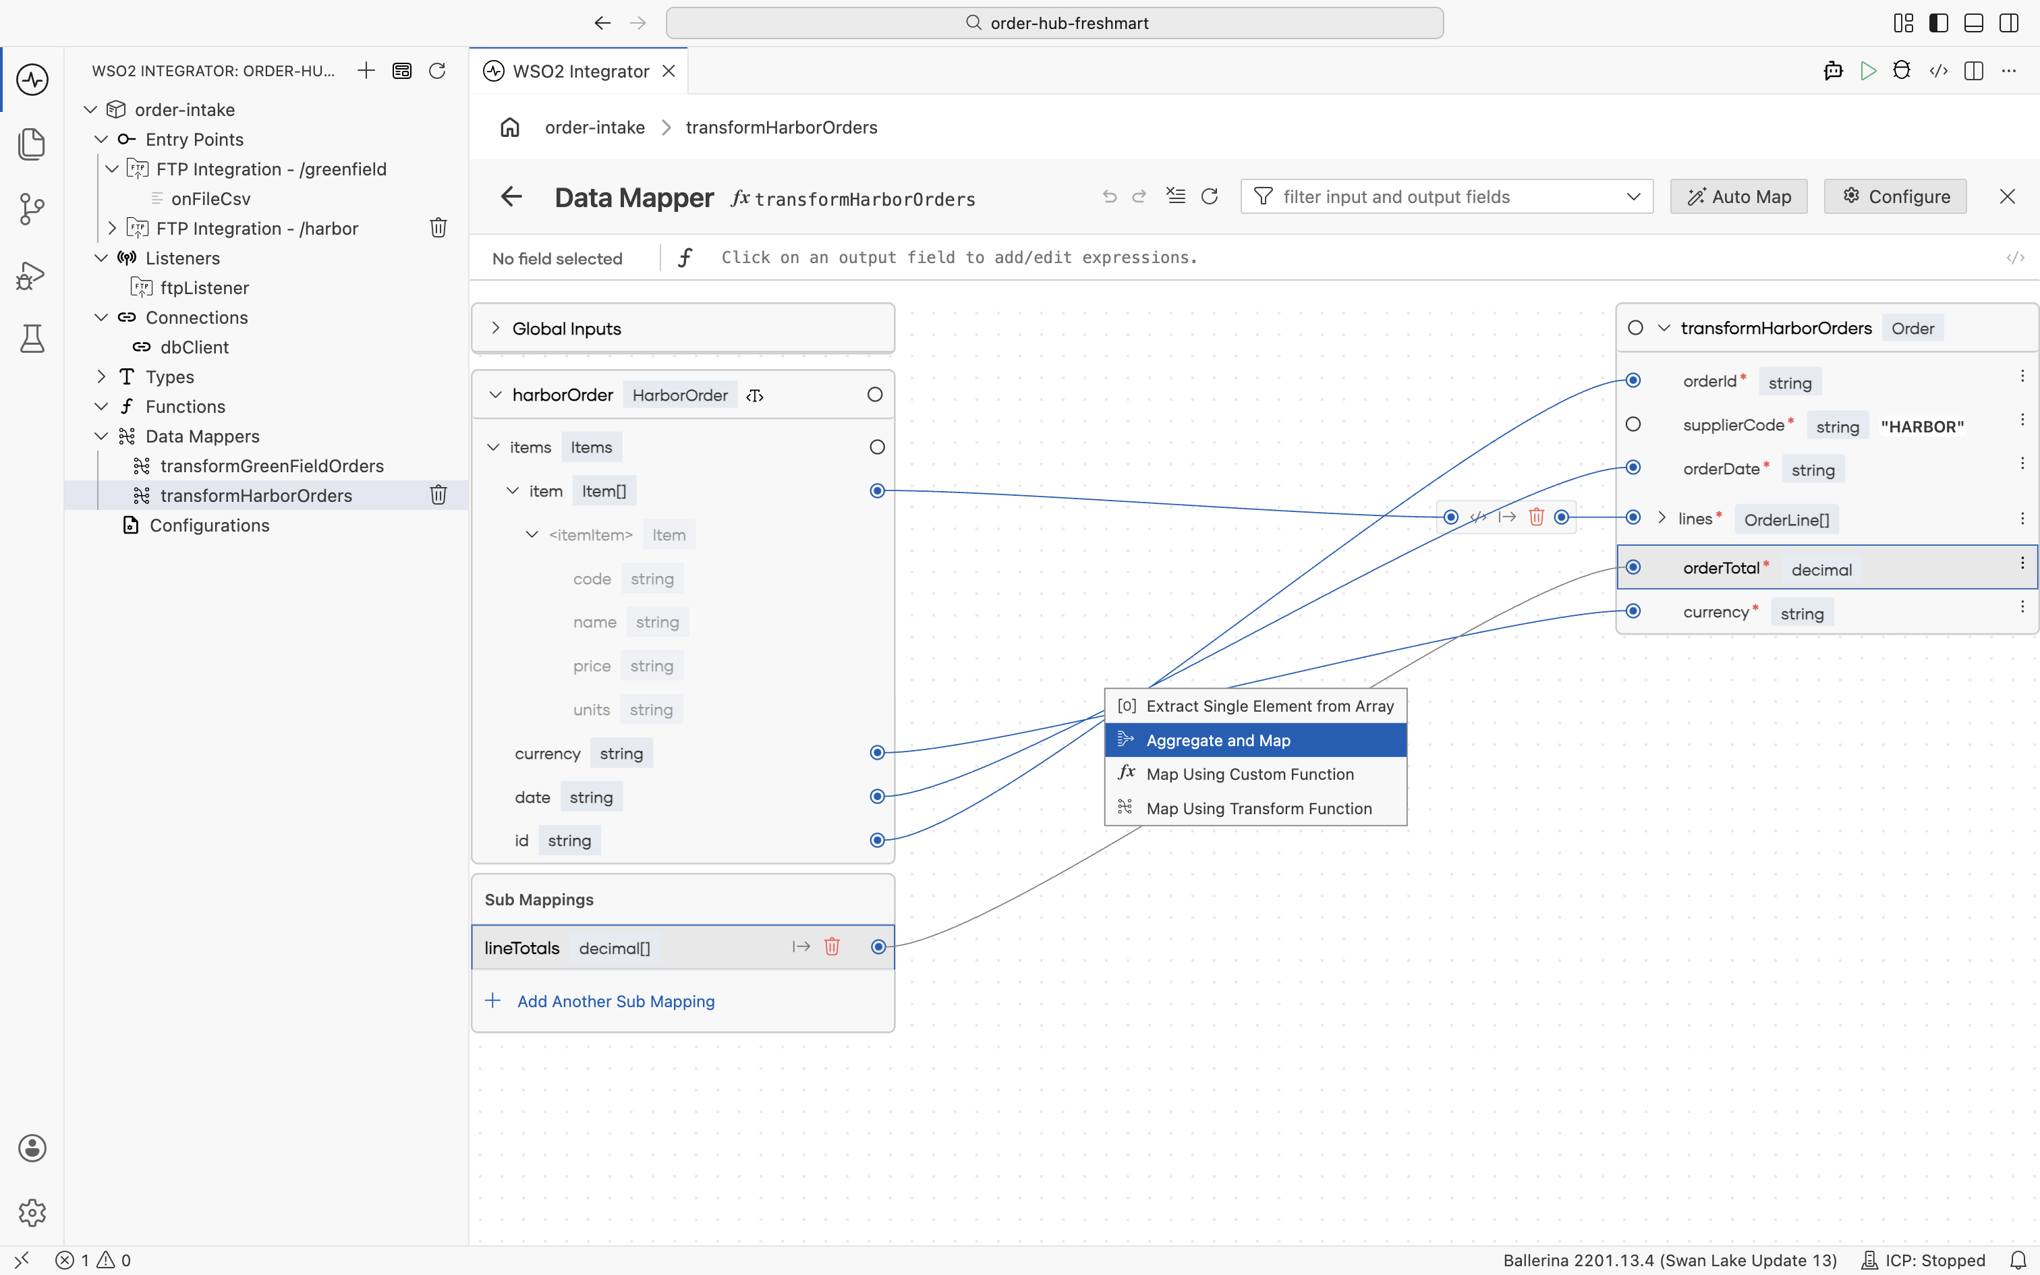Expand the Types tree node
The image size is (2040, 1275).
click(x=101, y=377)
